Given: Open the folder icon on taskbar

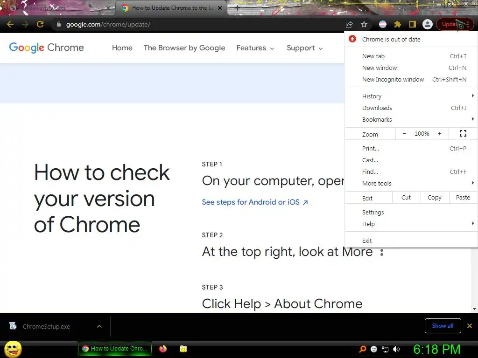Looking at the screenshot, I should click(183, 349).
